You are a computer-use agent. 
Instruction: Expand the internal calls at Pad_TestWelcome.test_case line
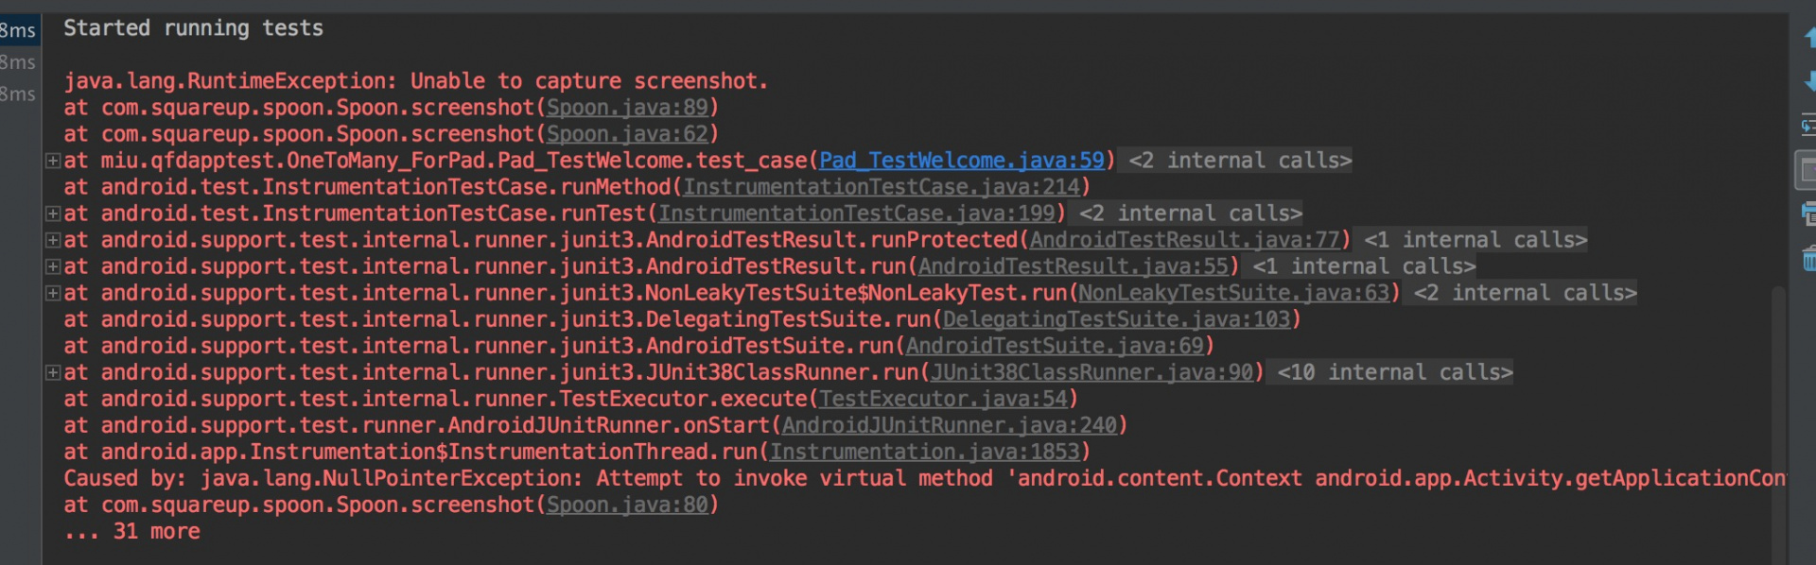tap(54, 161)
